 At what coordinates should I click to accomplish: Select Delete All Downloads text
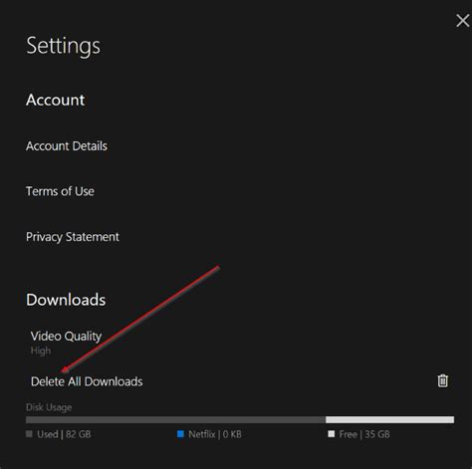87,381
